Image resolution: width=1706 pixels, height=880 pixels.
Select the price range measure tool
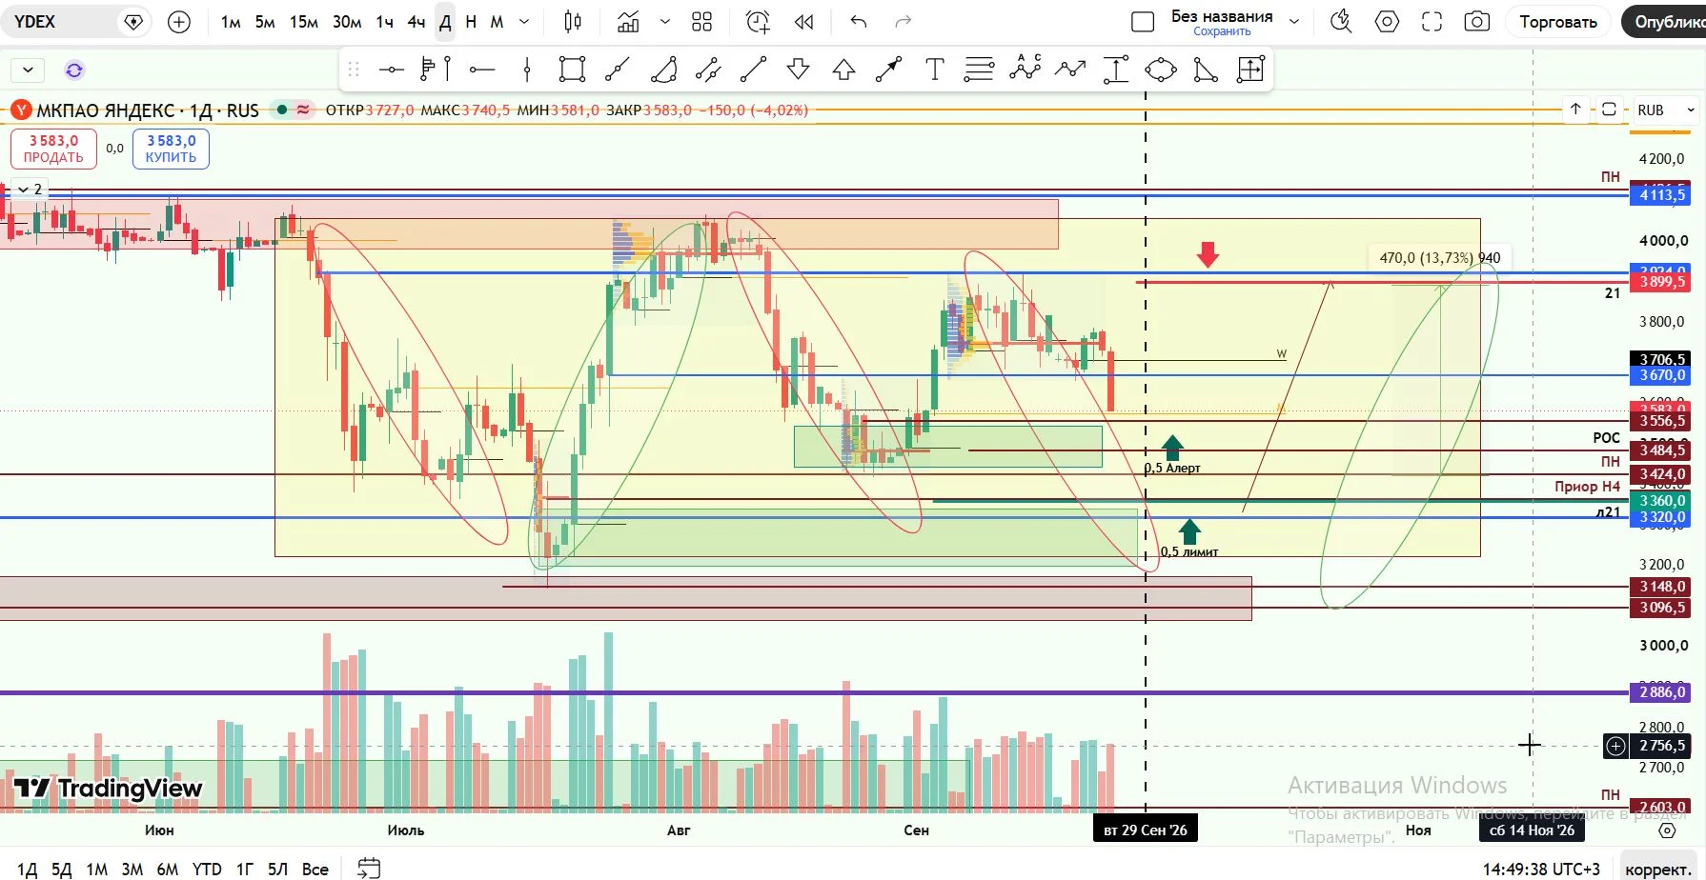click(x=1115, y=70)
